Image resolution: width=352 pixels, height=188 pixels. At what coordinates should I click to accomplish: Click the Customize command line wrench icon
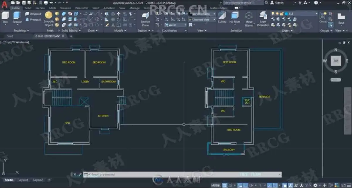[80, 175]
